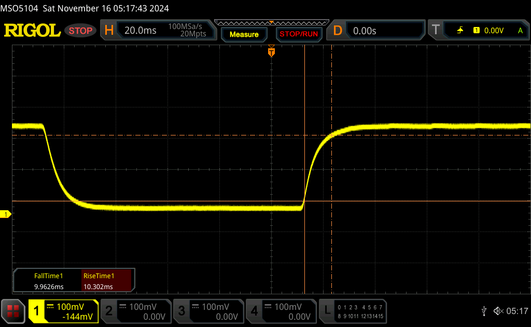Click the waveform memory position bar
Image resolution: width=531 pixels, height=327 pixels.
click(x=271, y=22)
